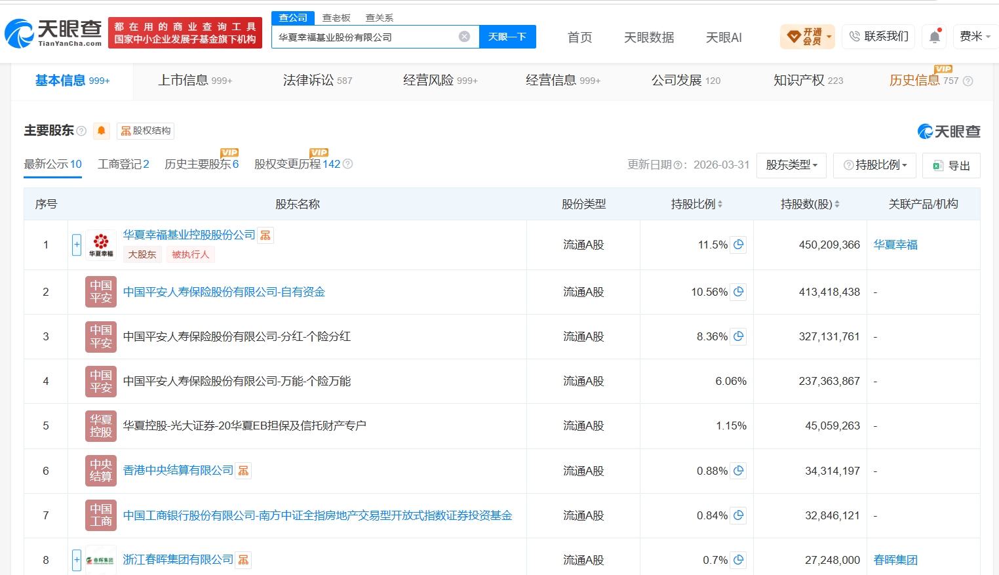Open the 持股比例 filter dropdown
Screen dimensions: 999x575
(874, 165)
